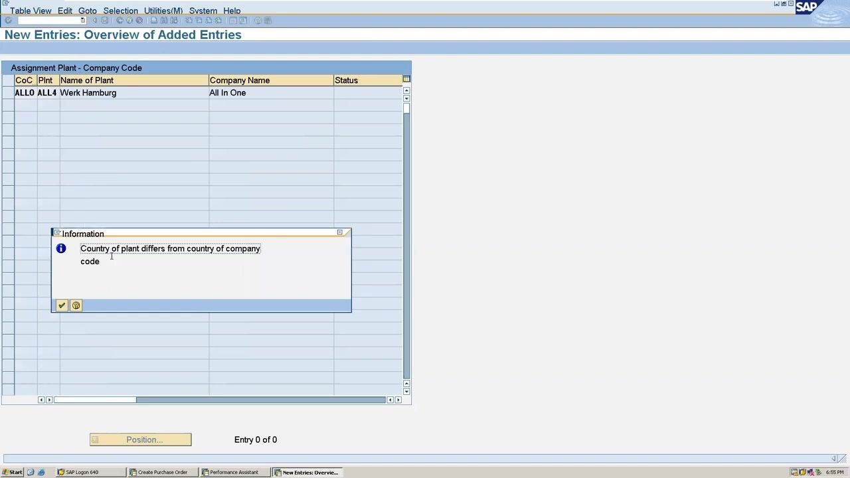
Task: Click the Print icon in toolbar
Action: tap(154, 21)
